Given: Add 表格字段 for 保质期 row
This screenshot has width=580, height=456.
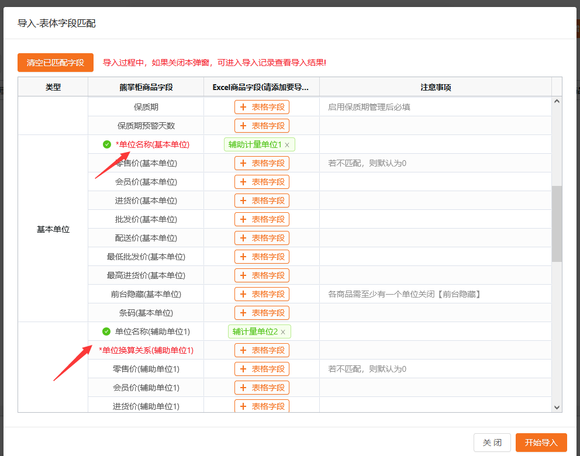Looking at the screenshot, I should pyautogui.click(x=262, y=107).
